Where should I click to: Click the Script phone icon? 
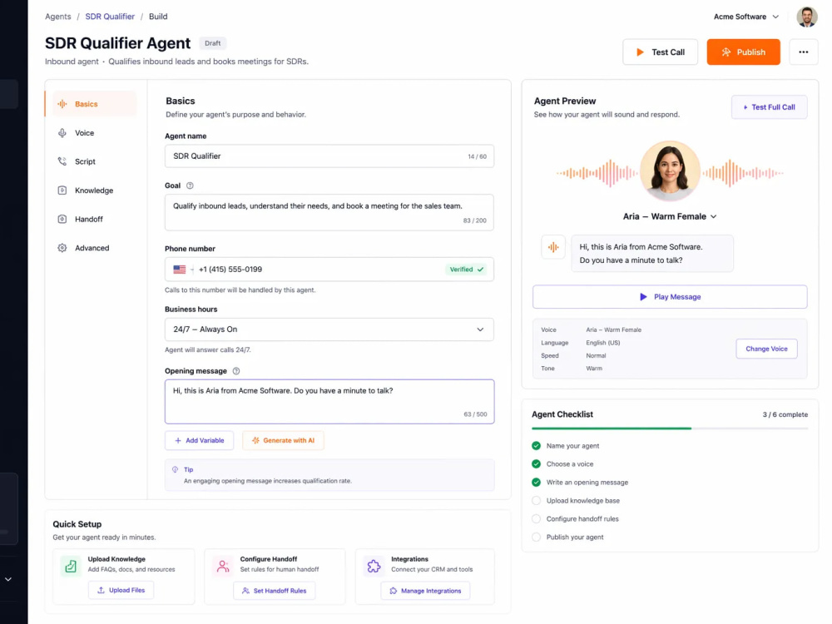pyautogui.click(x=62, y=161)
